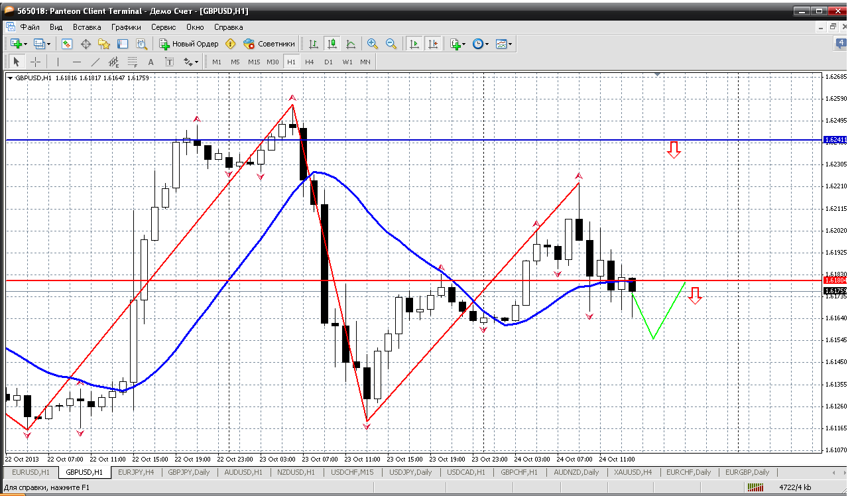Set timeframe to D1
854x496 pixels.
click(x=328, y=62)
